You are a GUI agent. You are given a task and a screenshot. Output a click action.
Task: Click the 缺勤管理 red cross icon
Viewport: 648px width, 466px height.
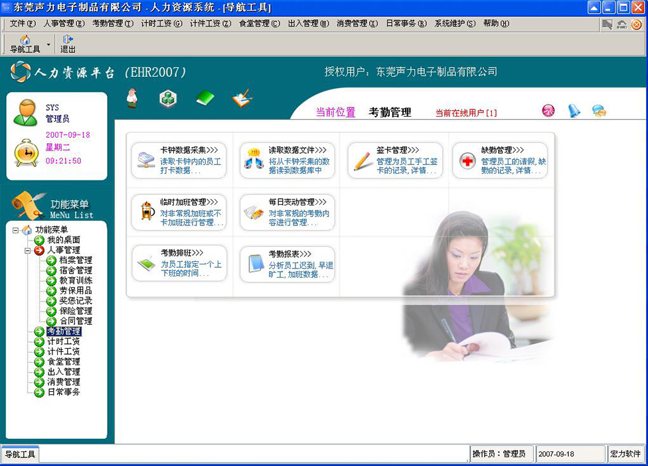468,161
